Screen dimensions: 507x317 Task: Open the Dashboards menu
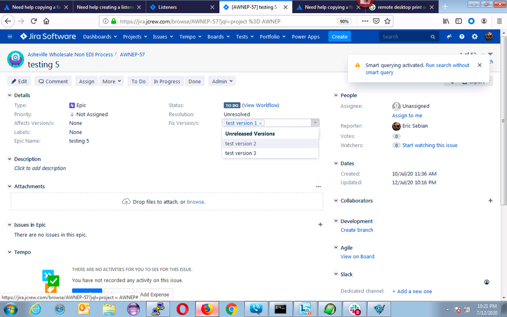pos(100,37)
